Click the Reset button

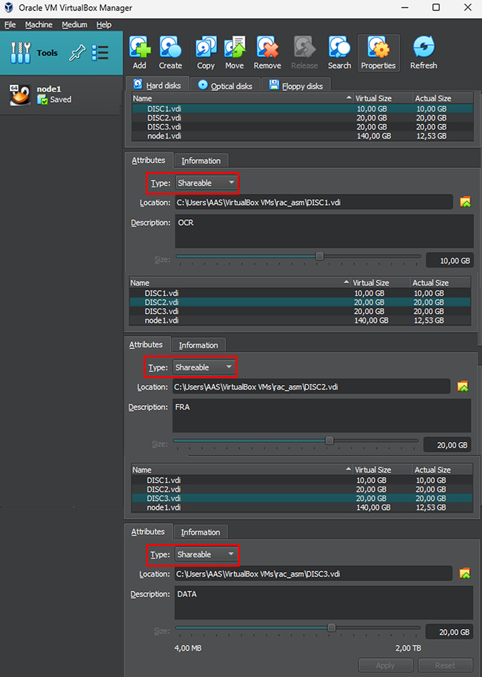(445, 665)
